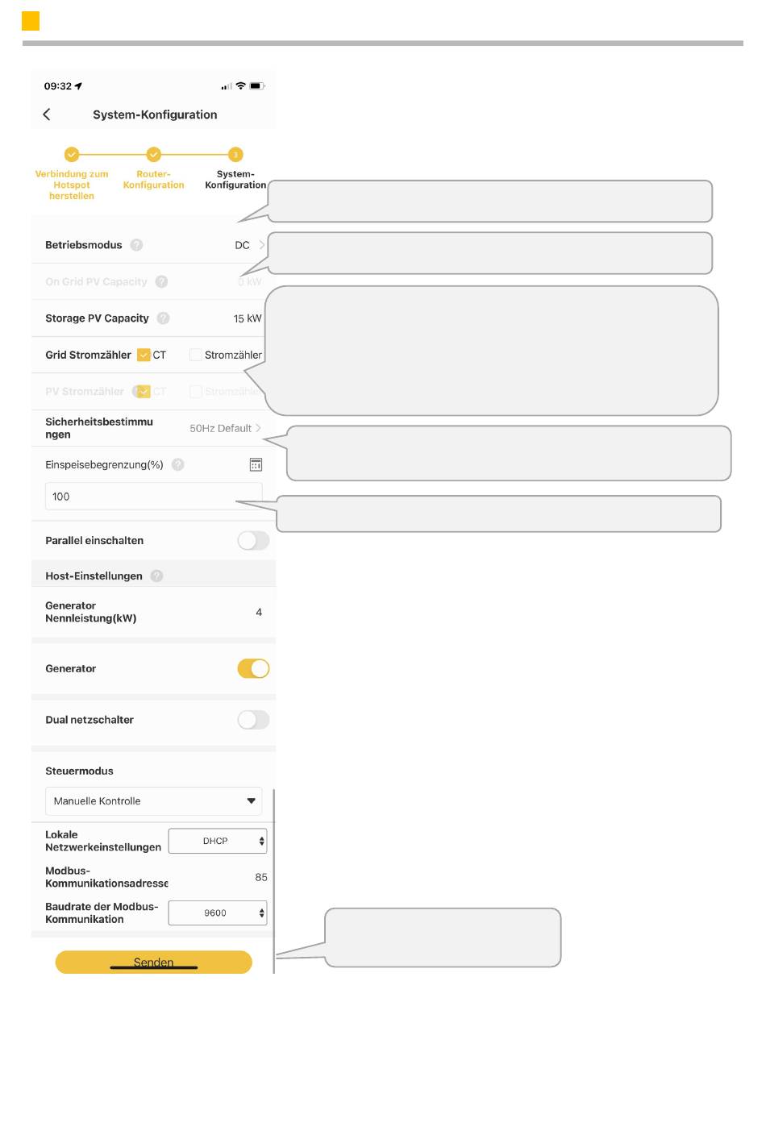Click the Senden button
Screen dimensions: 766x1135
point(153,962)
